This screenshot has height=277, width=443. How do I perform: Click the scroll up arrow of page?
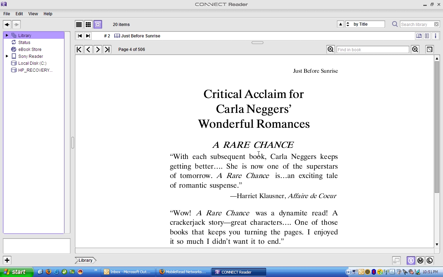(x=437, y=58)
